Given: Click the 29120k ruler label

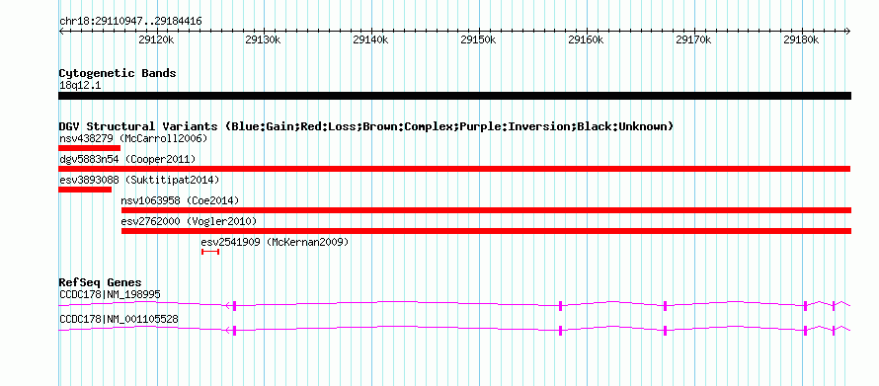Looking at the screenshot, I should [x=156, y=40].
